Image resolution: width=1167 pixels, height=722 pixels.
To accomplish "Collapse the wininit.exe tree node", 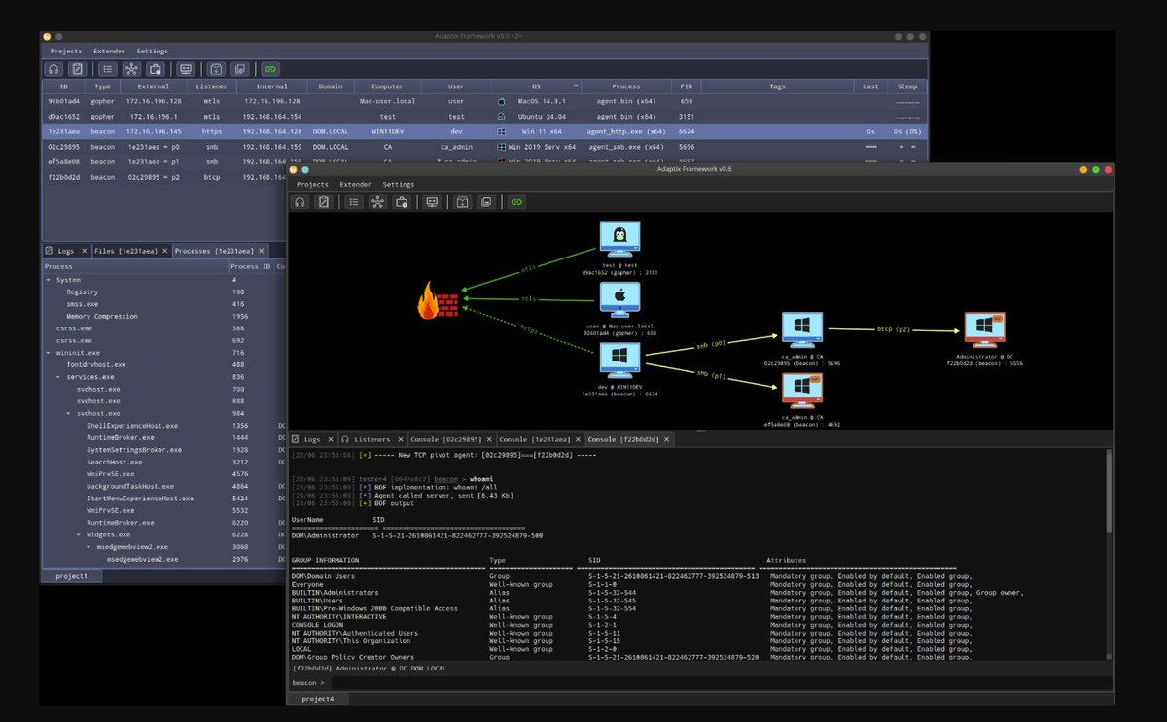I will [x=49, y=353].
